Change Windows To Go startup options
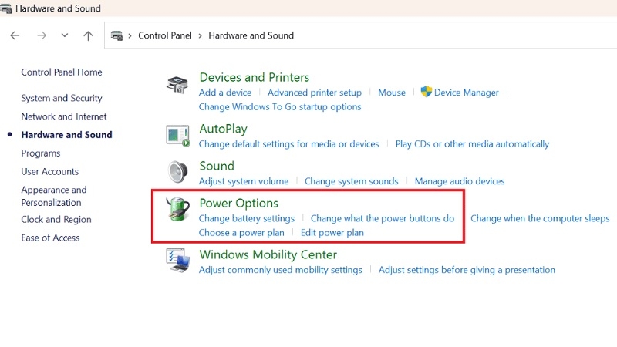 pyautogui.click(x=280, y=106)
